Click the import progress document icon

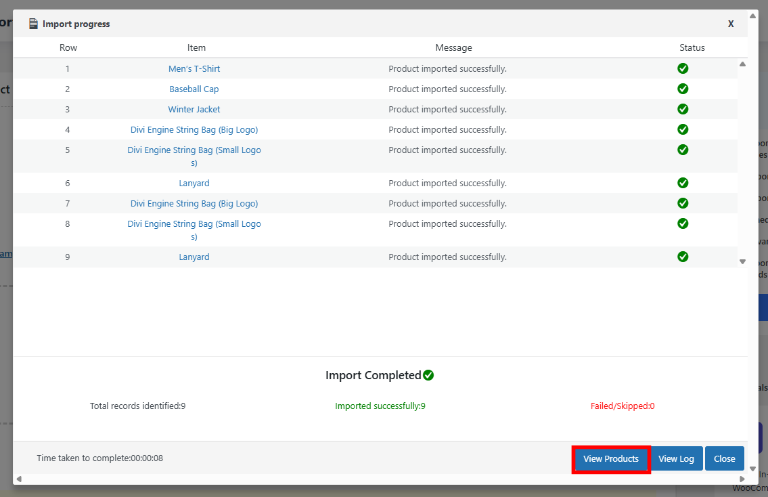click(32, 23)
